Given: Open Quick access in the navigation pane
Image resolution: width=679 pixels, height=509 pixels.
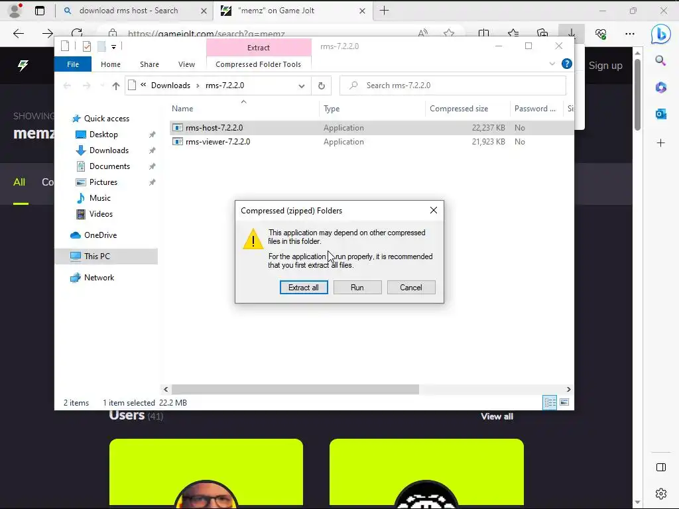Looking at the screenshot, I should point(107,119).
